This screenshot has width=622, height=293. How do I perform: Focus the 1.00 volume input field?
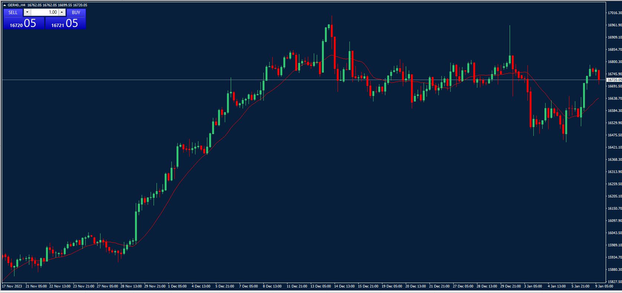point(45,12)
